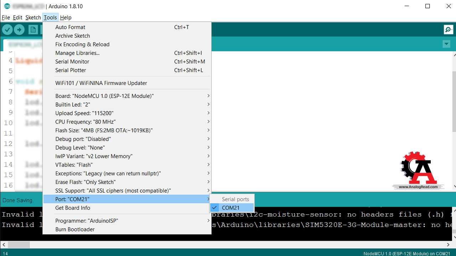Open the tab dropdown arrow at right
The image size is (456, 256).
446,44
